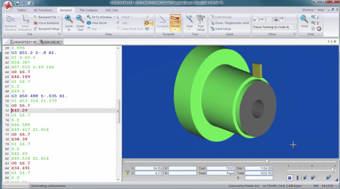The width and height of the screenshot is (340, 189).
Task: Toggle the highlighted Mode button
Action: click(175, 23)
